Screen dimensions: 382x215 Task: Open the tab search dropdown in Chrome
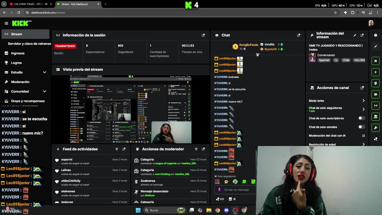pyautogui.click(x=4, y=4)
